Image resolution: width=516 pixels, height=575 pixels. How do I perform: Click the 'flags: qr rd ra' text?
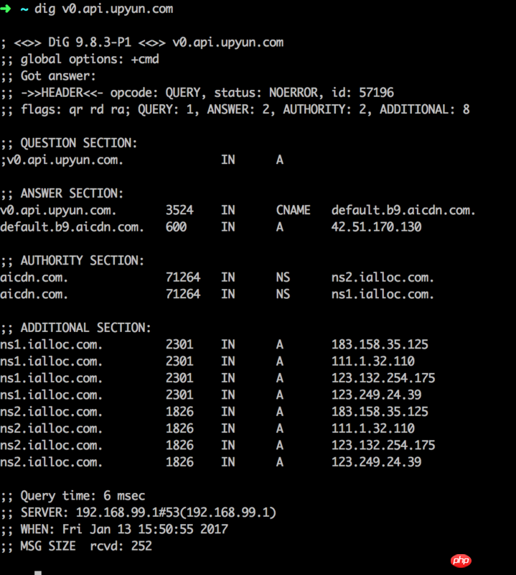pos(72,110)
